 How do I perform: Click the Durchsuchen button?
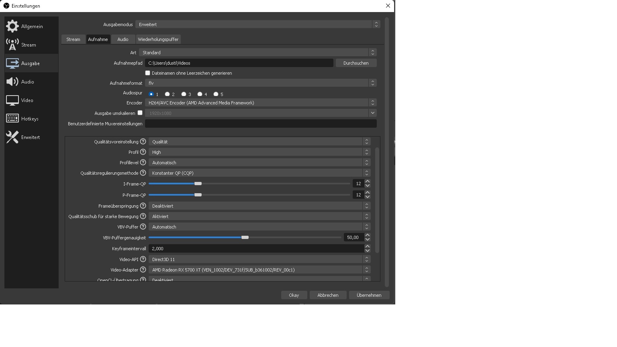coord(356,63)
